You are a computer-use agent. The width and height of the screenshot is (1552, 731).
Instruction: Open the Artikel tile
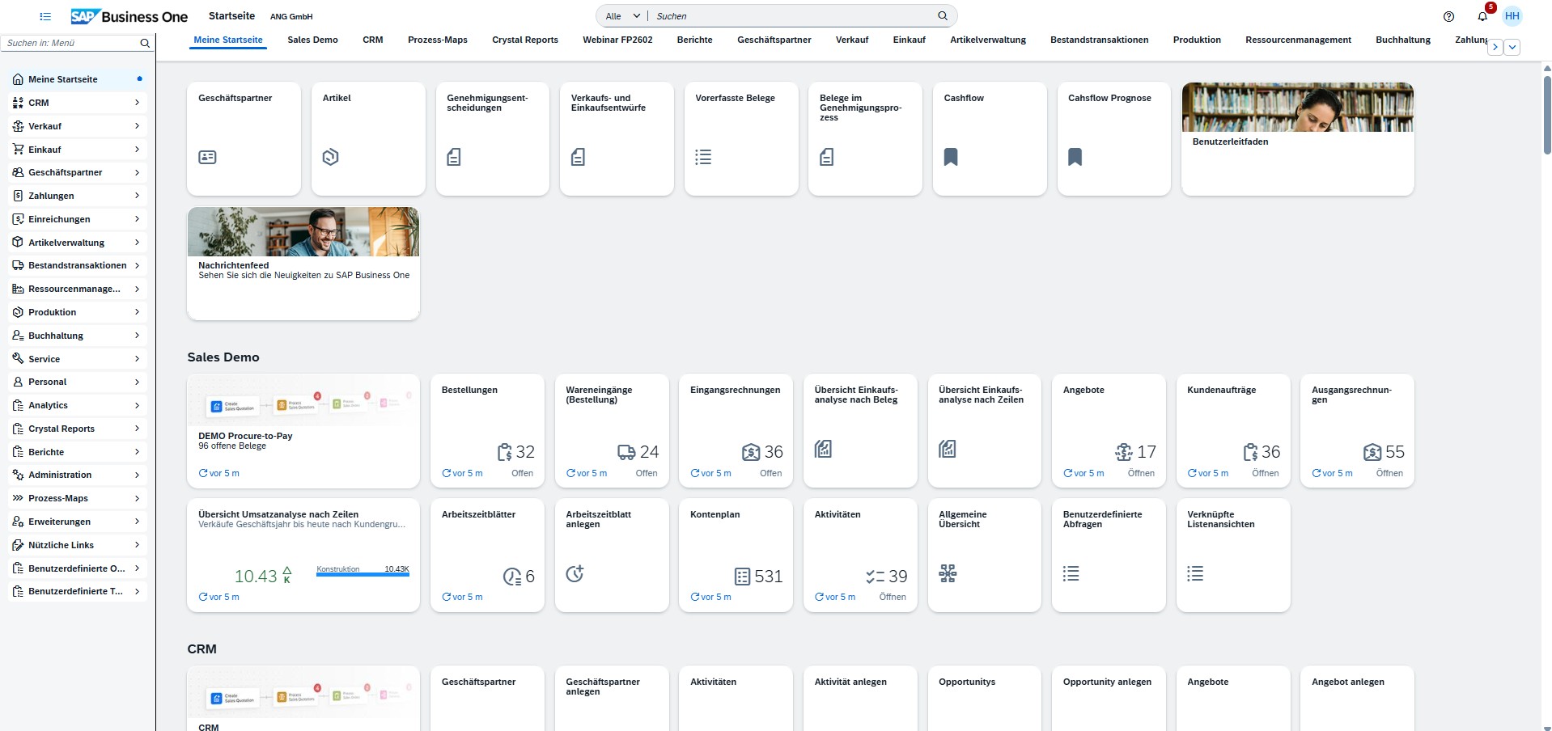368,138
